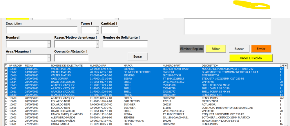Open the Turno dropdown
The width and height of the screenshot is (290, 126).
97,30
